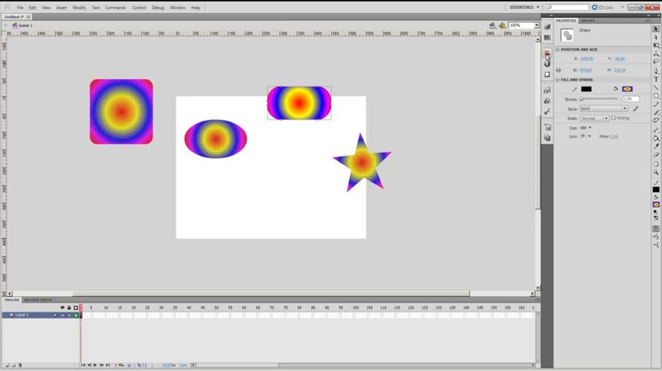The image size is (662, 371).
Task: Click the Edit Symbols icon
Action: pos(502,25)
